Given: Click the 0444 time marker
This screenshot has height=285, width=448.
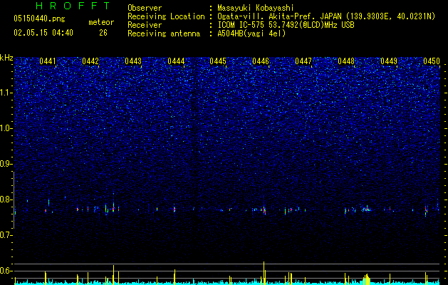Looking at the screenshot, I should [x=176, y=61].
